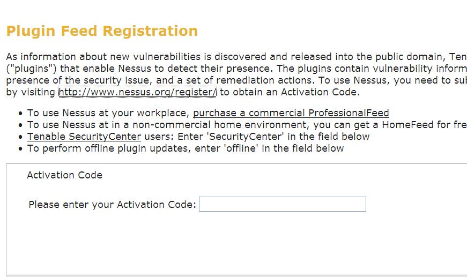Click the bullet dot before Tenable SecurityCenter
467x277 pixels.
click(x=20, y=137)
